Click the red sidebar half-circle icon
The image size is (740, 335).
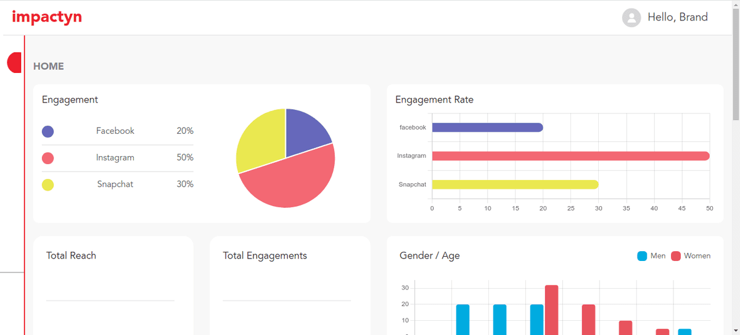pyautogui.click(x=14, y=62)
